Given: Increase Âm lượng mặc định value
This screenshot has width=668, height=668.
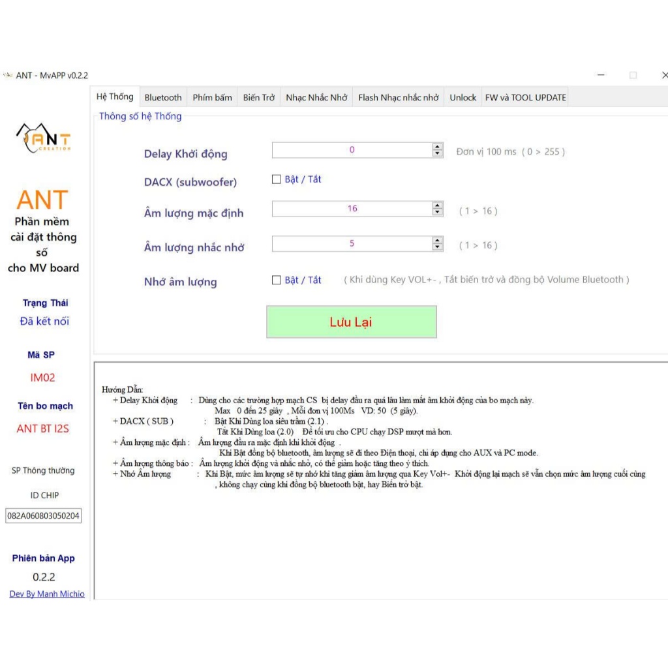Looking at the screenshot, I should (x=437, y=205).
